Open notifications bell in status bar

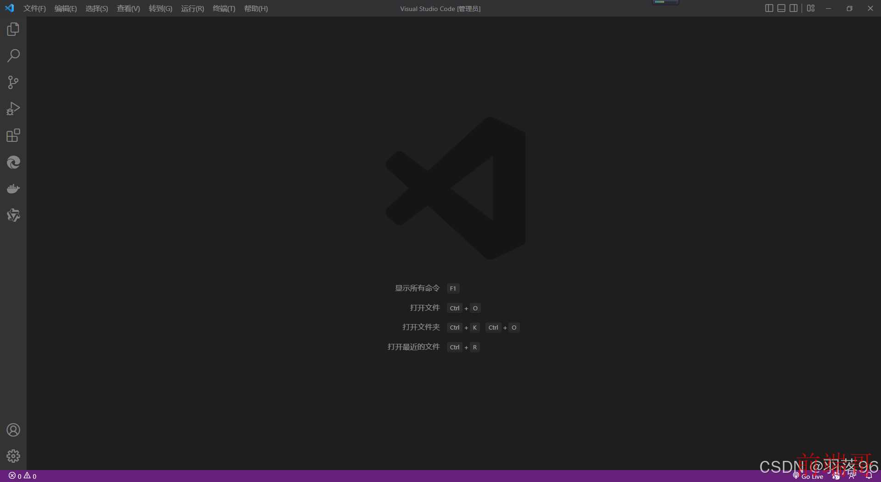[869, 476]
